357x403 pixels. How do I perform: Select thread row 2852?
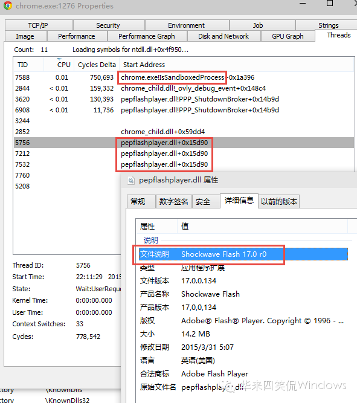[184, 132]
